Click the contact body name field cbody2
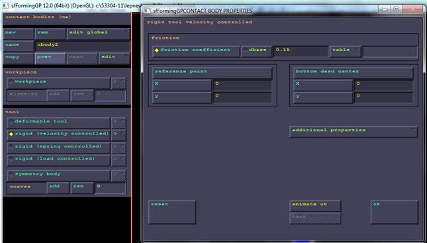This screenshot has height=243, width=427. [82, 46]
